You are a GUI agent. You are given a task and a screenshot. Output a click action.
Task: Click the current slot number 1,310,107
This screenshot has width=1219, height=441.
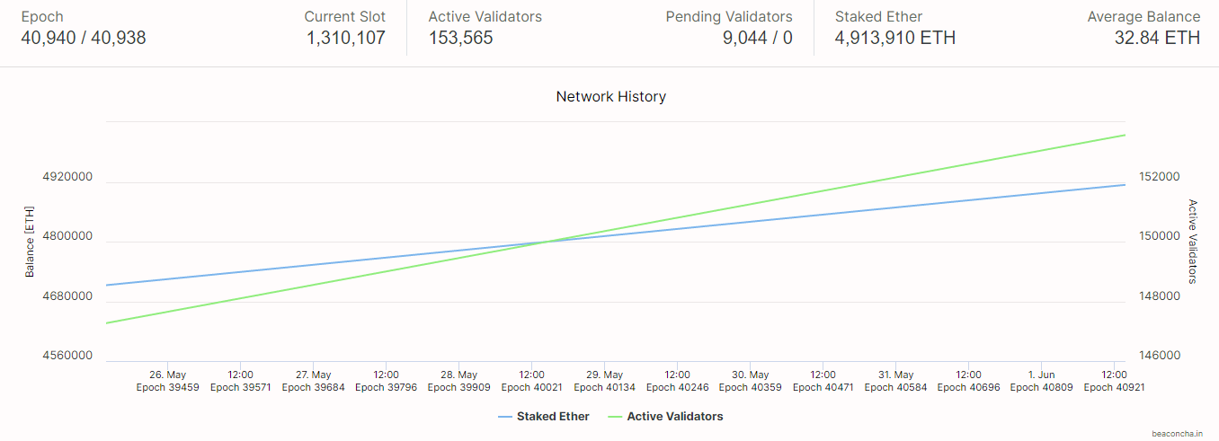coord(345,38)
